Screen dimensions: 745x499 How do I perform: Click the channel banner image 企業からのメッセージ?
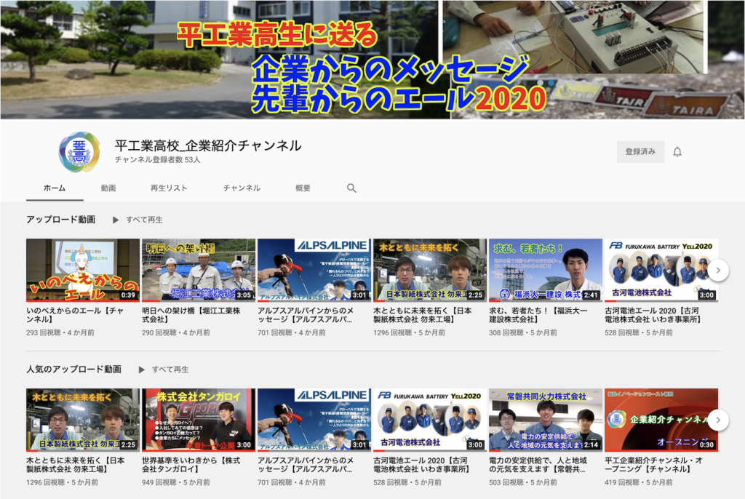(x=372, y=60)
